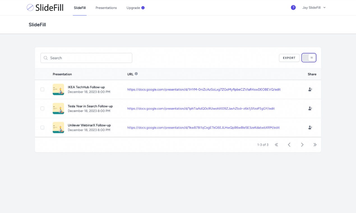Viewport: 356px width, 213px height.
Task: Click the IKEA TechHub Follow-up title
Action: (x=86, y=87)
